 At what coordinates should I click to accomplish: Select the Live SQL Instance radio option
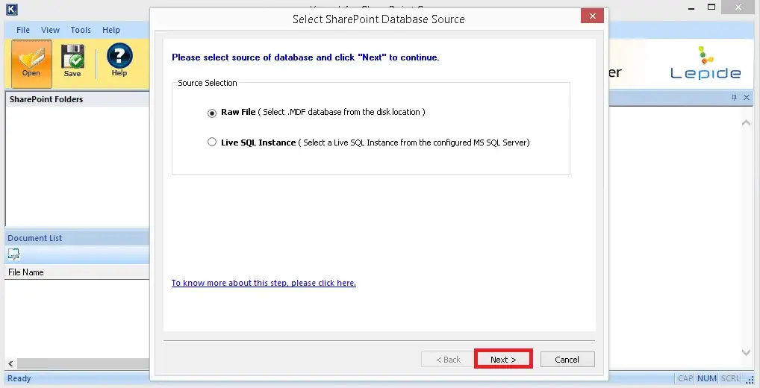coord(212,143)
